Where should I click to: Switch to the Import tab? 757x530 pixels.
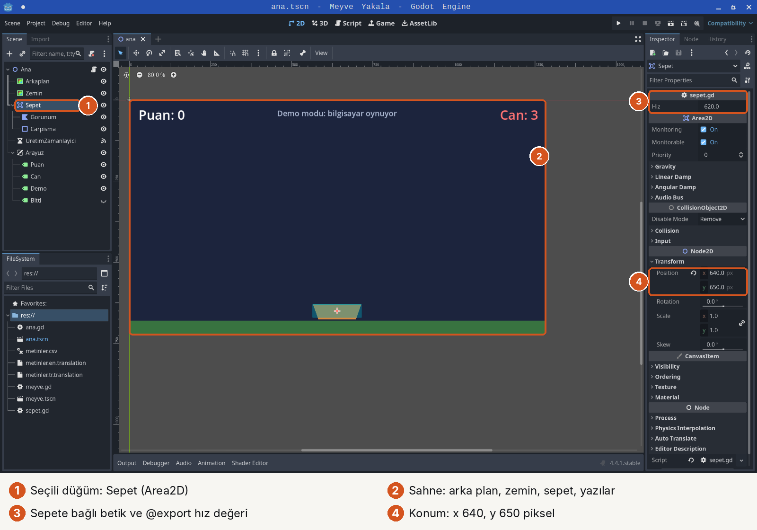(x=40, y=39)
